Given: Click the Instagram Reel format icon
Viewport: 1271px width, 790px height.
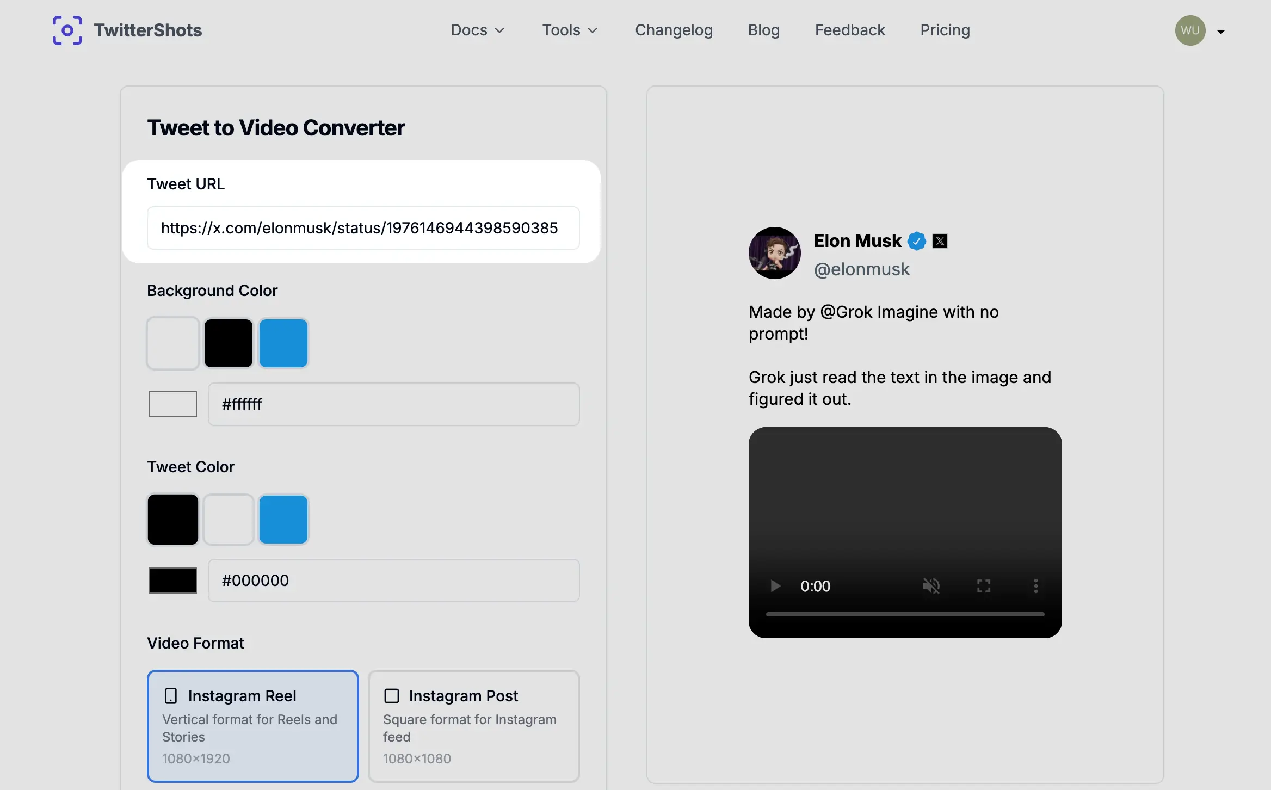Looking at the screenshot, I should tap(171, 695).
